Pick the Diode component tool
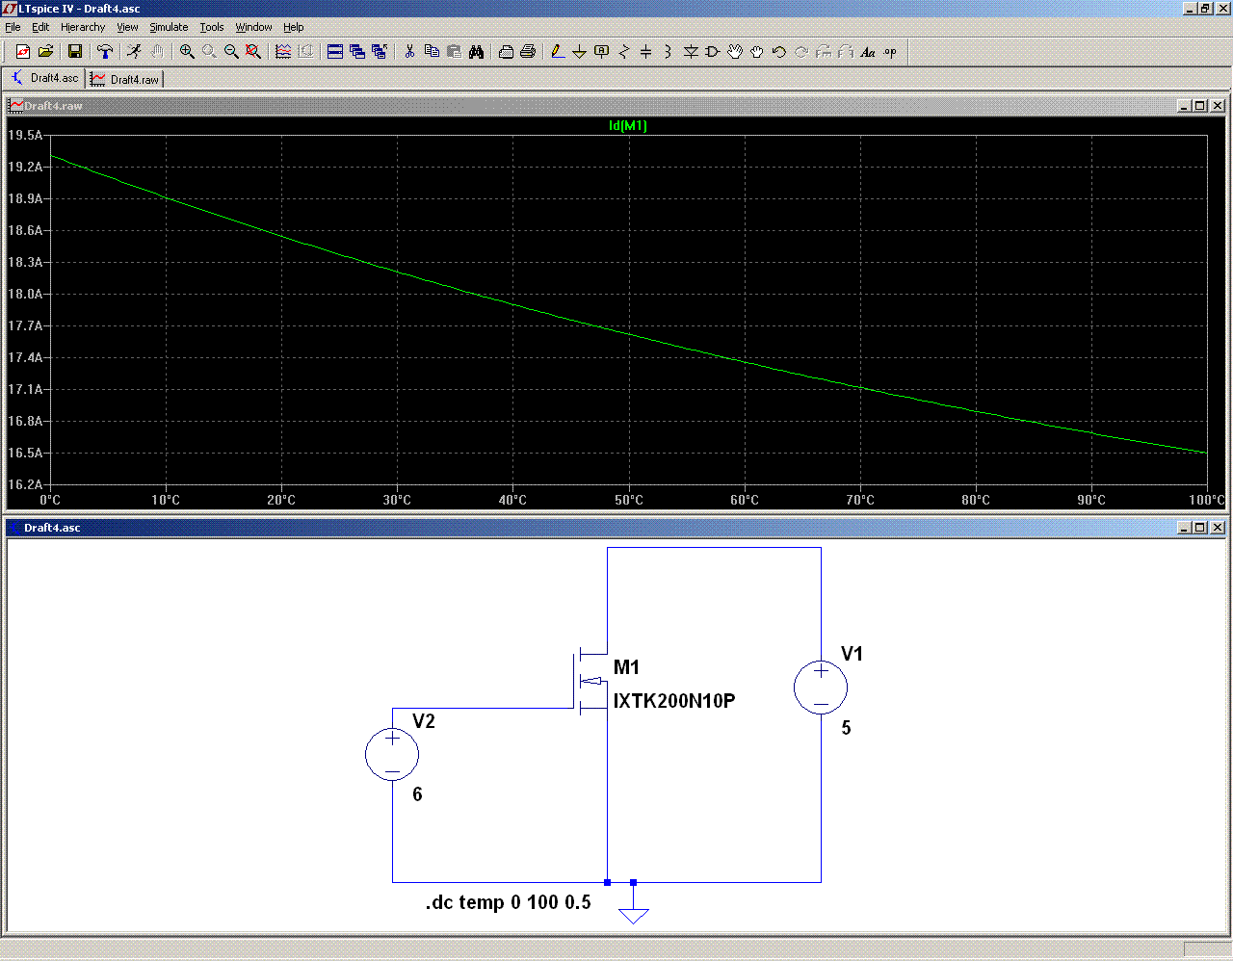 691,52
